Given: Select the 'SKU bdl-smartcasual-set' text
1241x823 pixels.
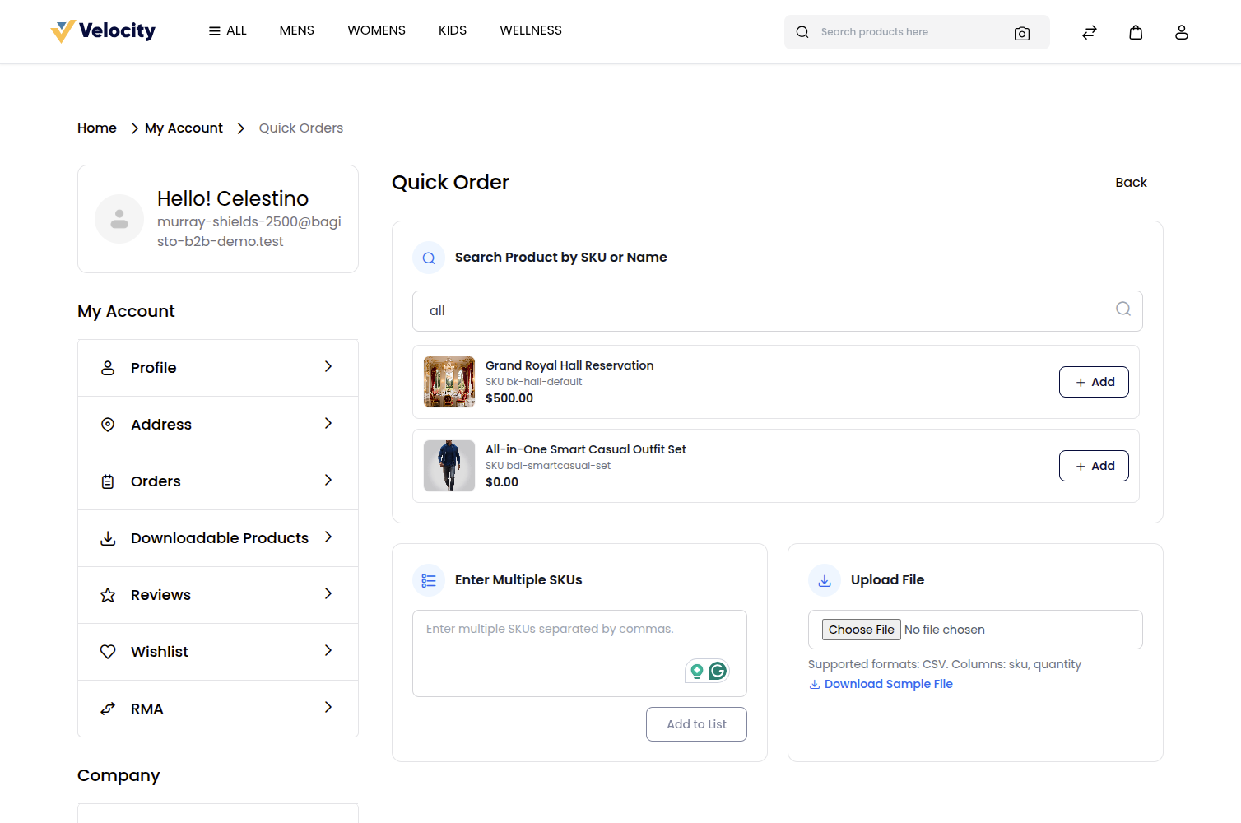Looking at the screenshot, I should (x=548, y=466).
